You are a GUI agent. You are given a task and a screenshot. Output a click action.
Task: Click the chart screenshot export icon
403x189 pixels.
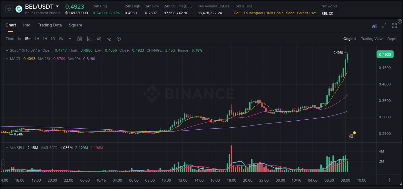[389, 181]
